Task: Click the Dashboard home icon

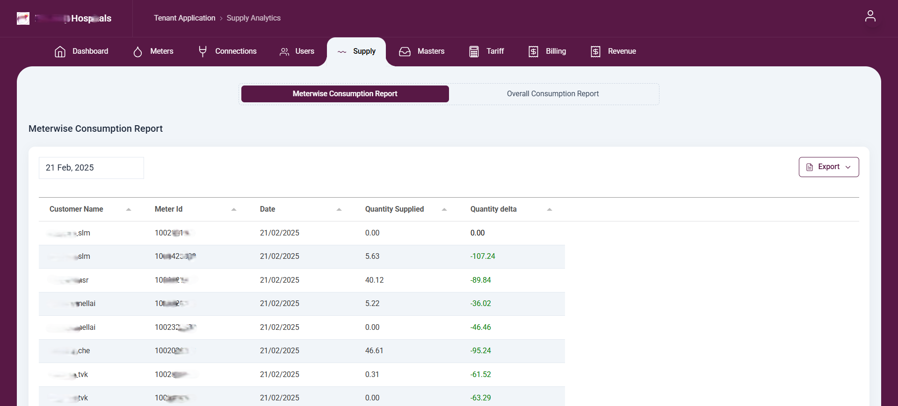Action: tap(60, 51)
